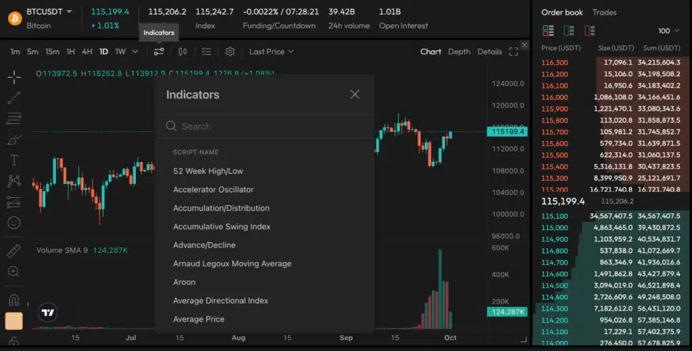Click the 116,300 ask price row
Viewport: 692px width, 351px height.
point(611,63)
